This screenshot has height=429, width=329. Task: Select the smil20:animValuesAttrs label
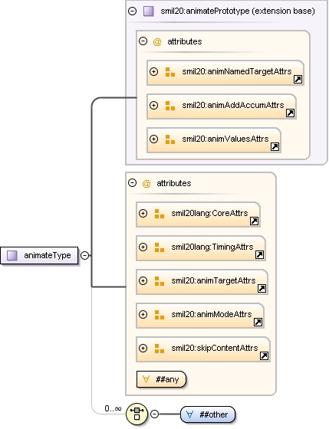225,139
